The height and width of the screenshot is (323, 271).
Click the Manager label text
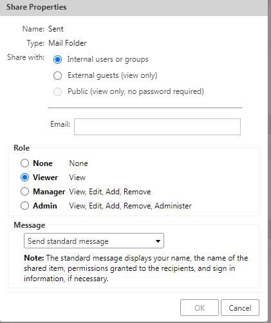49,192
